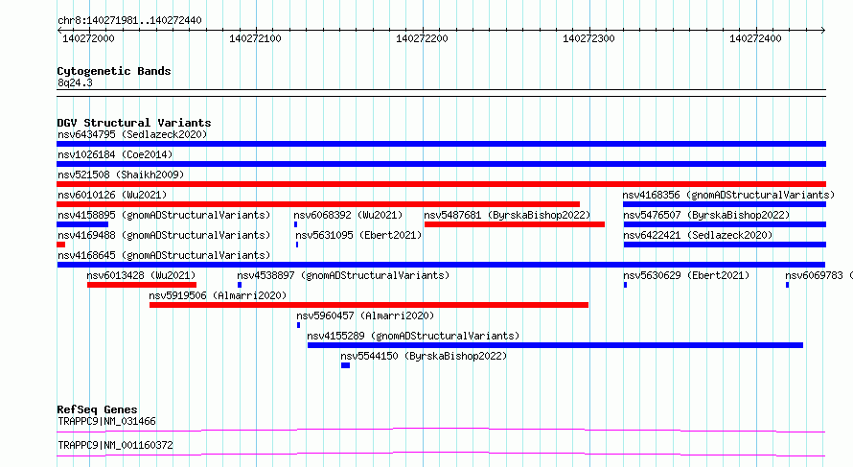The image size is (853, 467).
Task: Open nsv6068392 (Wu2021) variant label
Action: click(x=348, y=215)
